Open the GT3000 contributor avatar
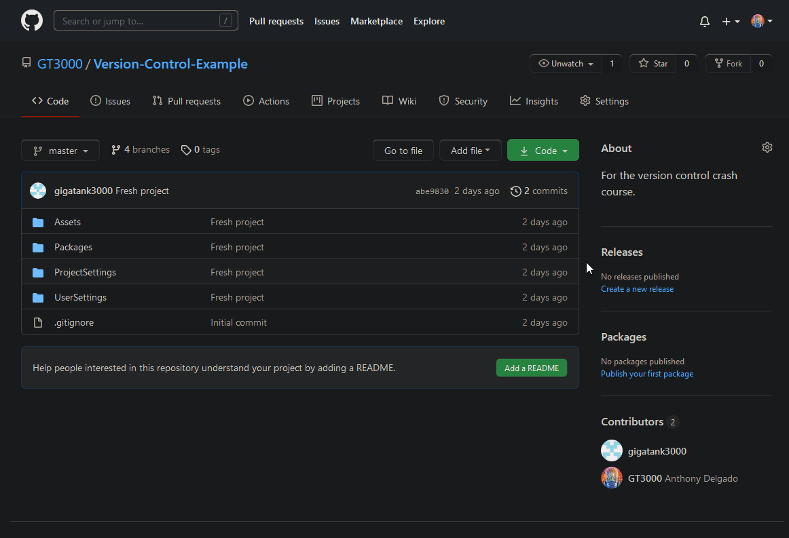Screen dimensions: 789x538 coord(612,478)
